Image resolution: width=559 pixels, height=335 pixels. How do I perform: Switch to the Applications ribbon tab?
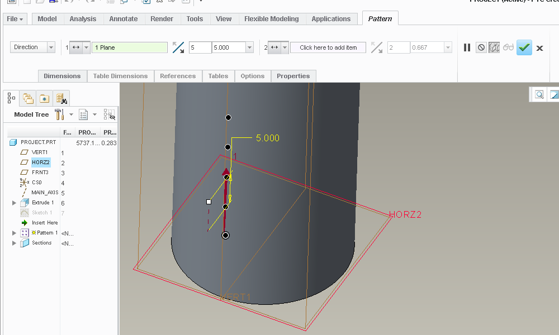331,19
